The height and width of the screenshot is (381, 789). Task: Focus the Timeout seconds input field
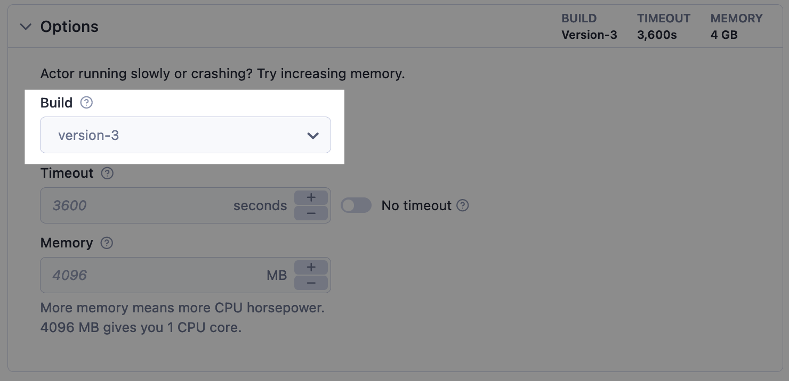pyautogui.click(x=139, y=205)
